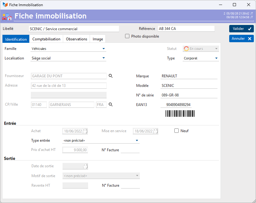Click the Entrée N° Facture field
The height and width of the screenshot is (203, 256).
(130, 150)
